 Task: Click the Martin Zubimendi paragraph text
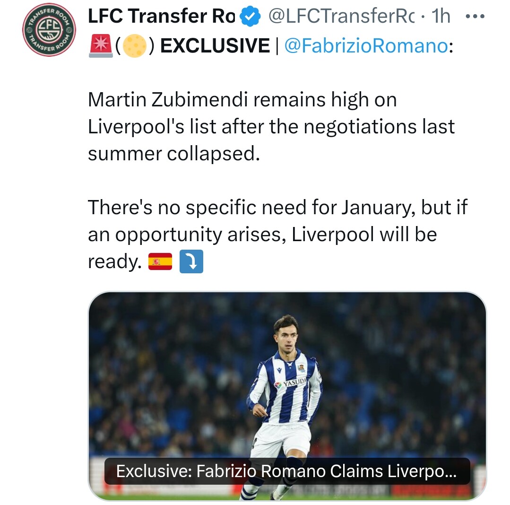pos(271,126)
